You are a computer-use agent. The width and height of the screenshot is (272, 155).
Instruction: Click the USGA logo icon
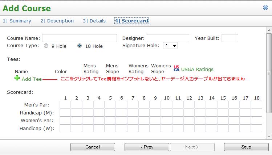click(x=176, y=68)
